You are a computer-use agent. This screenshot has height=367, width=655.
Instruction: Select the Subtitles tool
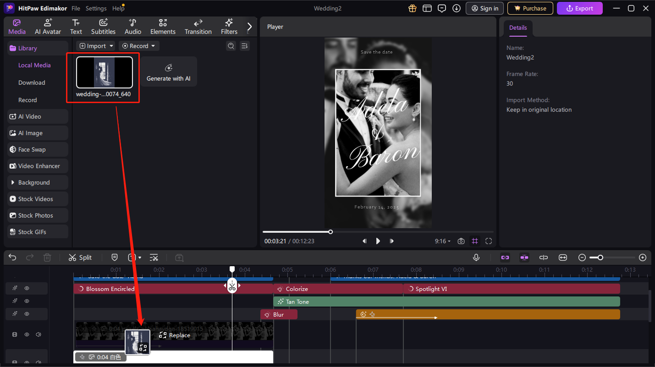point(103,26)
